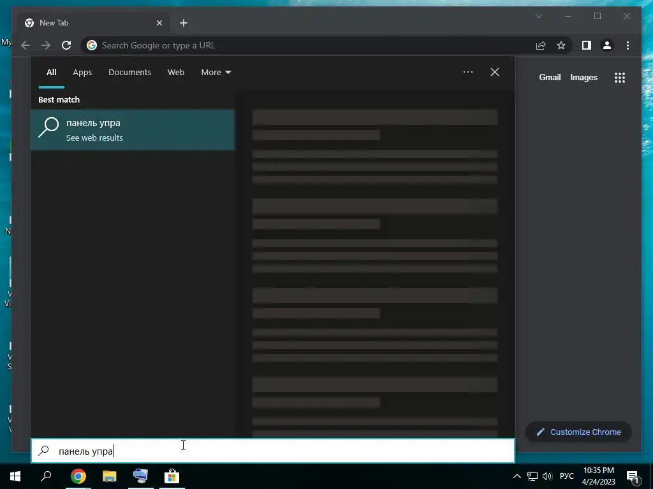Open Chrome three-dot menu
The width and height of the screenshot is (653, 489).
(627, 45)
